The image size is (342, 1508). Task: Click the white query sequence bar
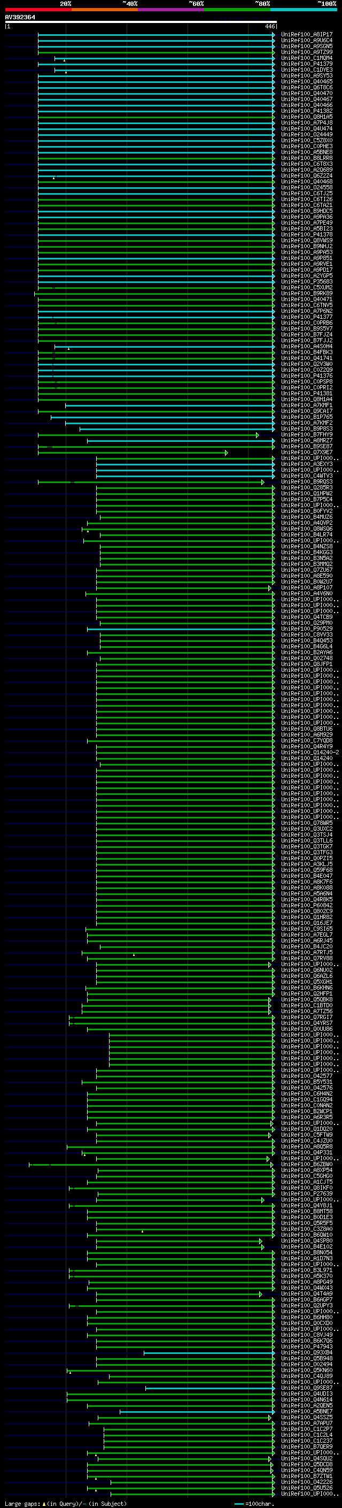141,21
